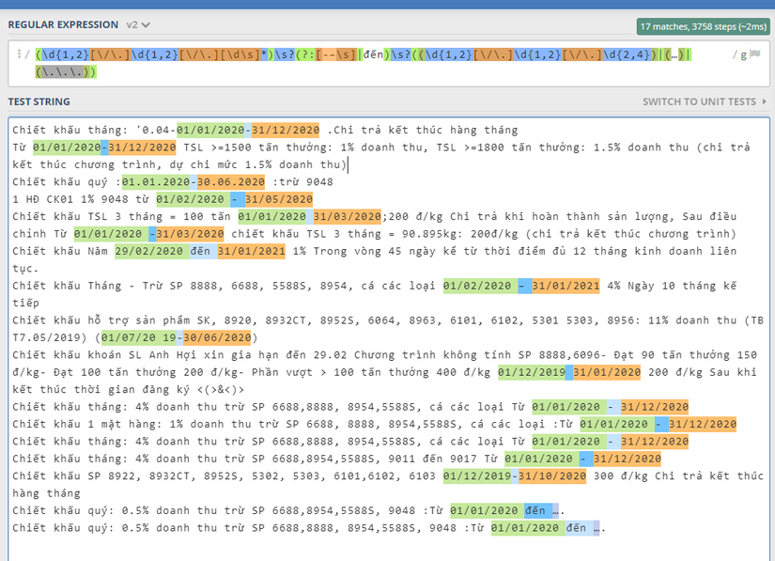Screen dimensions: 775x561
Task: Click match 31/12/2020 before 'TSL >=1500'
Action: coord(142,148)
